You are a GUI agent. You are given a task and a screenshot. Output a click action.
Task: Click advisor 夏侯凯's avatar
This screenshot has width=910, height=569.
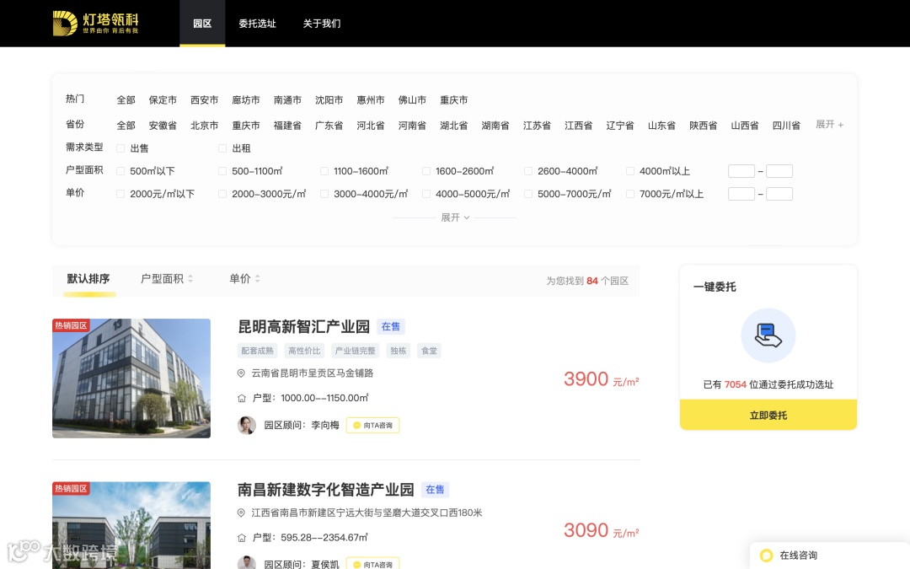click(x=247, y=562)
